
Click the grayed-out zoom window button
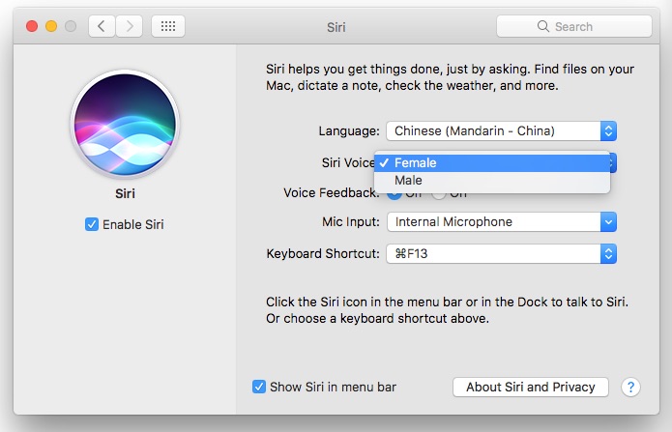pyautogui.click(x=71, y=26)
